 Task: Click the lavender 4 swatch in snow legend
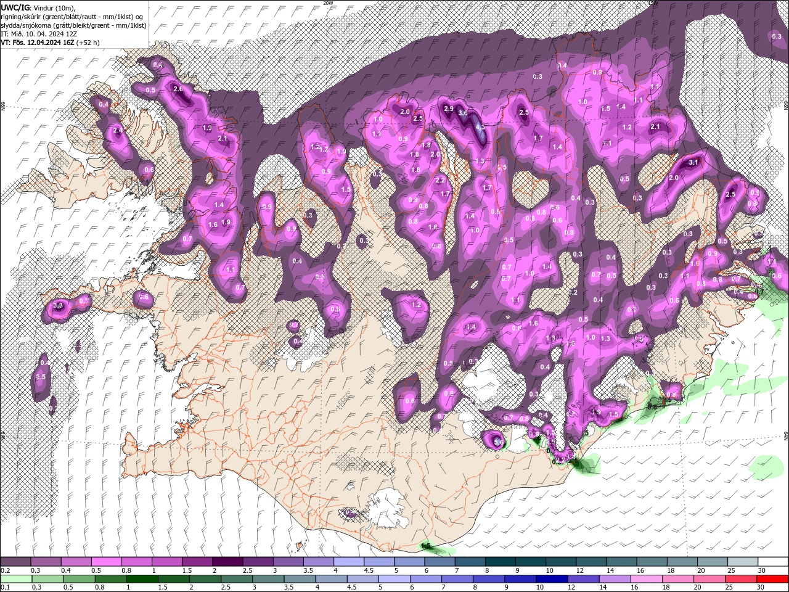(349, 562)
